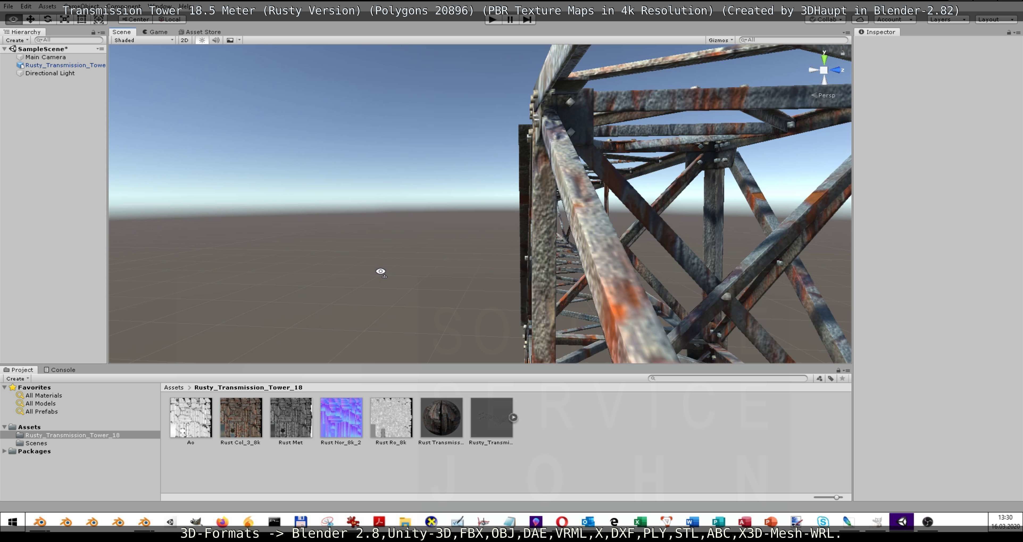Click the Pause button
The image size is (1023, 542).
coord(510,19)
